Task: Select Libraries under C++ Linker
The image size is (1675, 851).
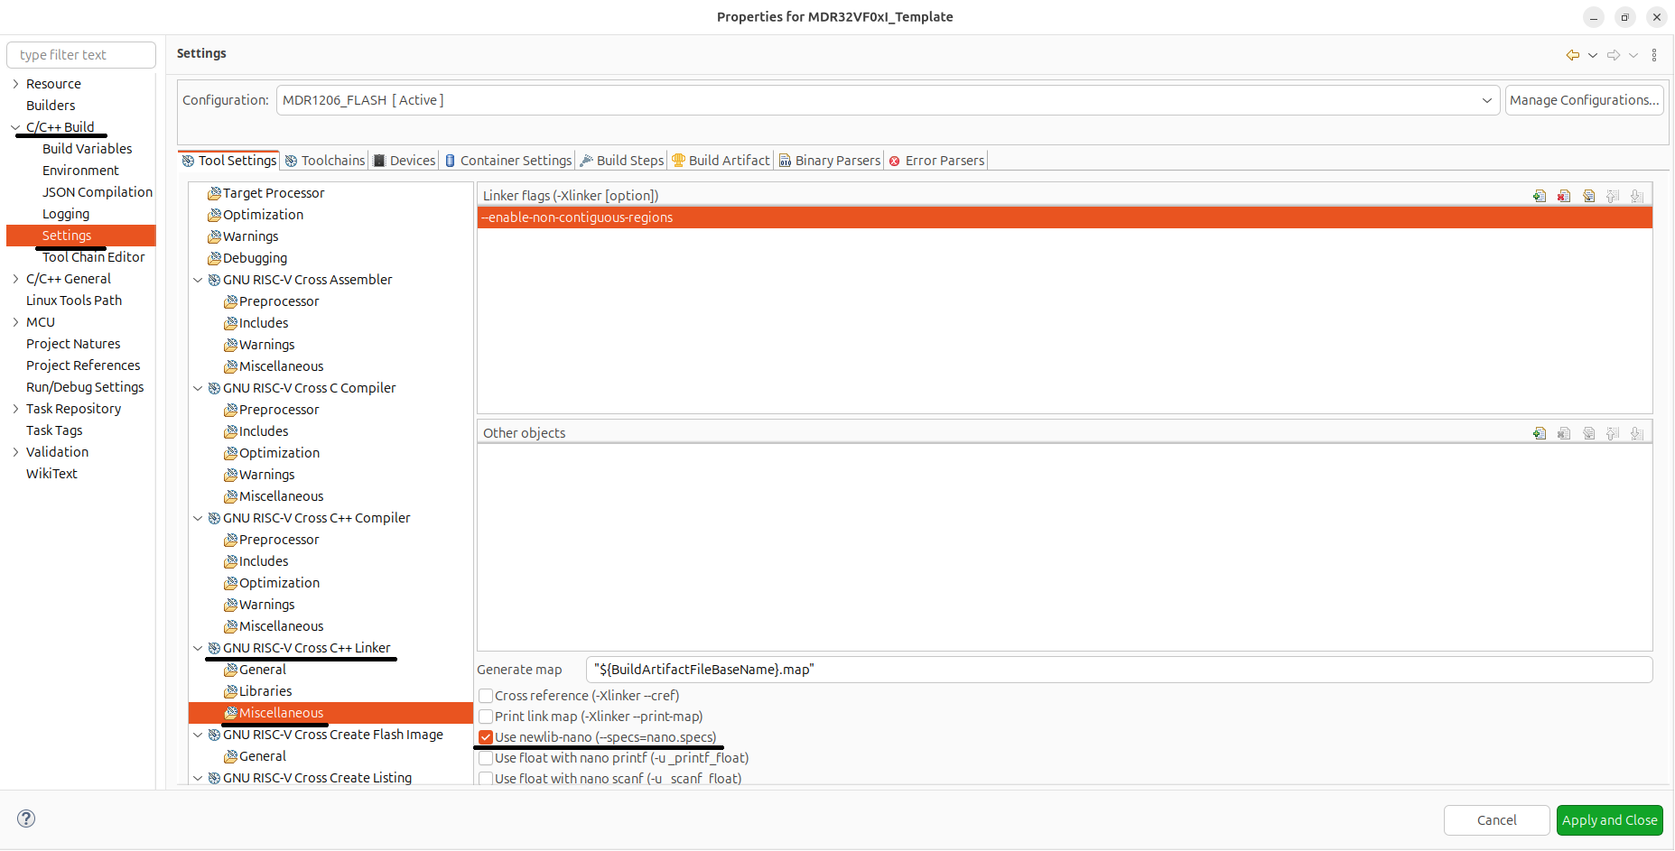Action: click(x=265, y=691)
